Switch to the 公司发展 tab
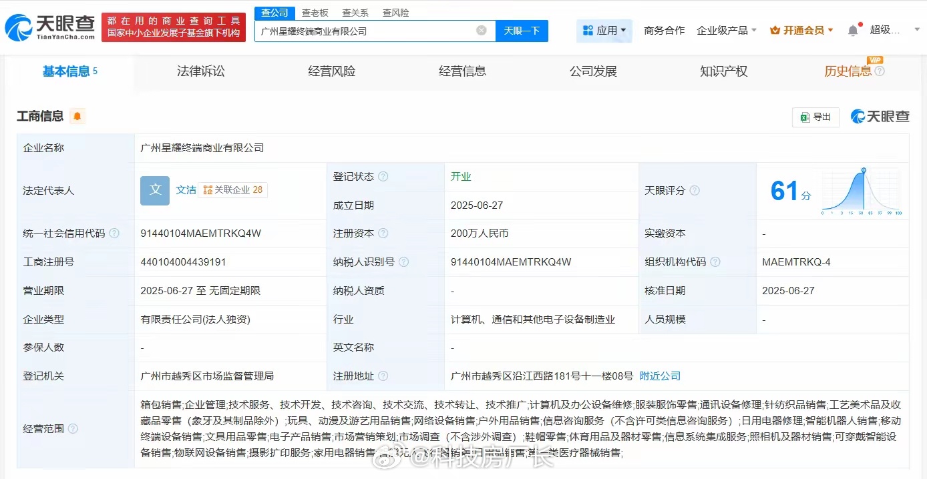Viewport: 927px width, 479px height. click(593, 71)
